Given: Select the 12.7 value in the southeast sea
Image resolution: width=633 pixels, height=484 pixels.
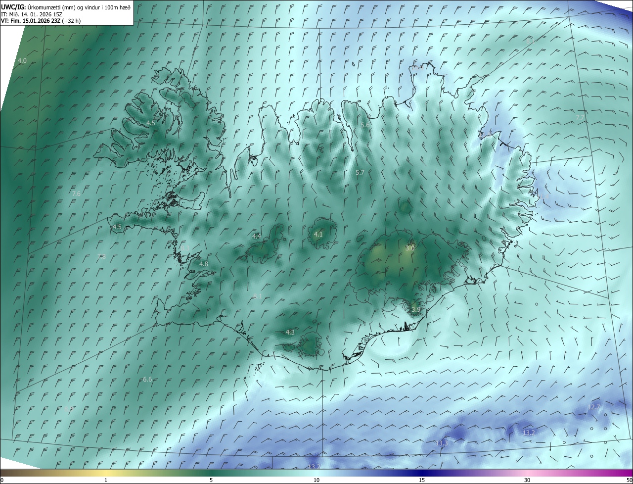Looking at the screenshot, I should pos(593,407).
